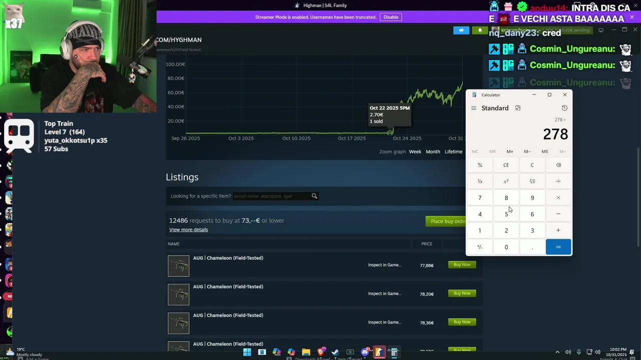This screenshot has height=360, width=641.
Task: Click the AUG Chameleon name in the 78,20€ row
Action: click(x=228, y=286)
